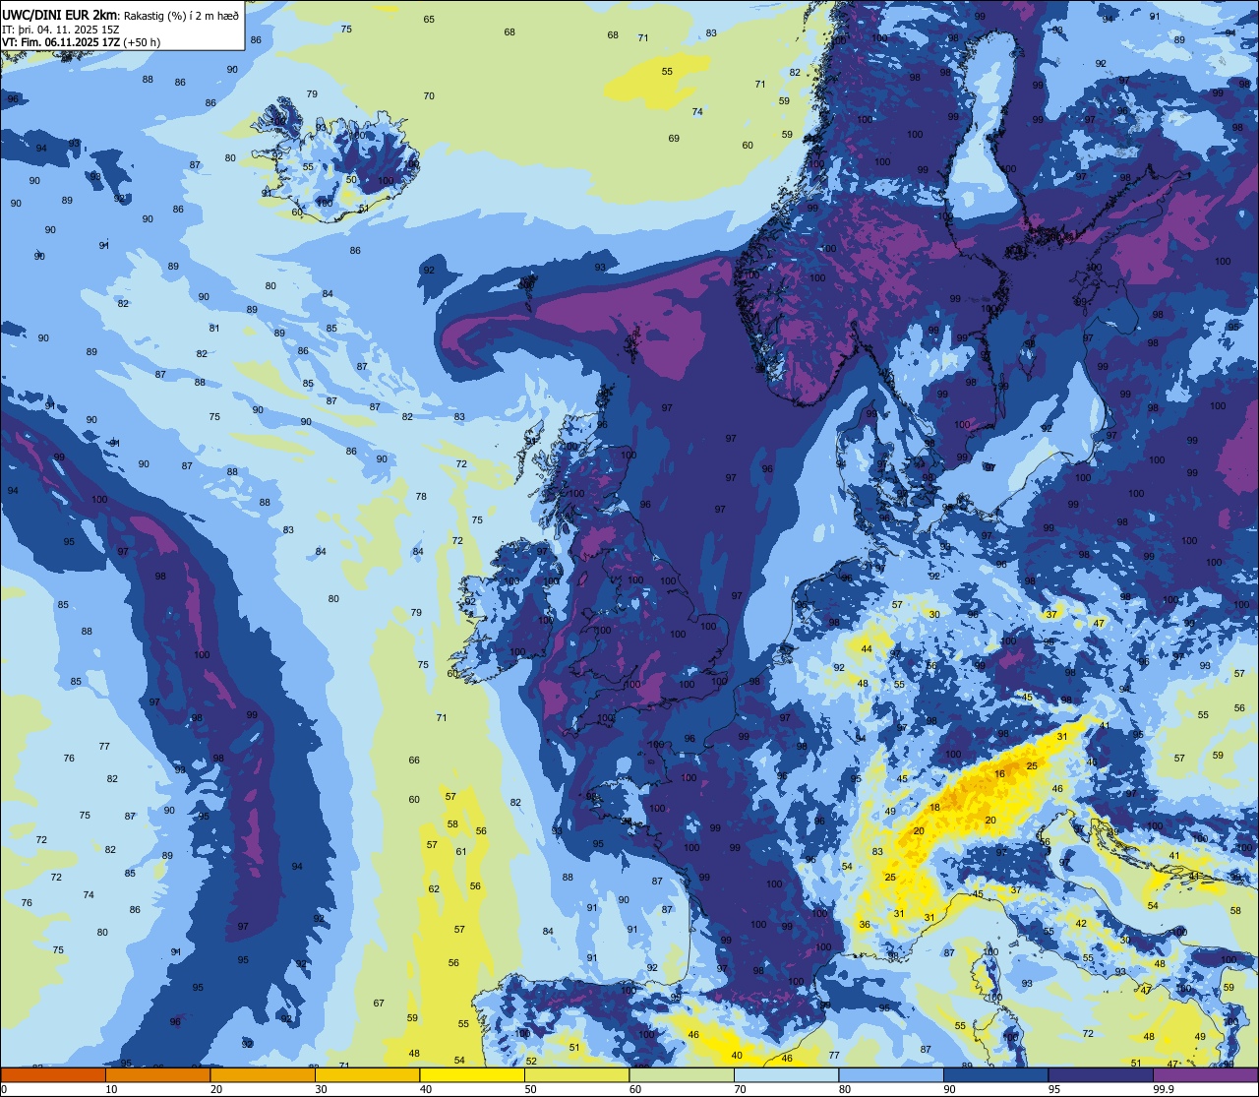Click the 'IT: þri. 04. 11. 2025 15Z' line

click(61, 30)
